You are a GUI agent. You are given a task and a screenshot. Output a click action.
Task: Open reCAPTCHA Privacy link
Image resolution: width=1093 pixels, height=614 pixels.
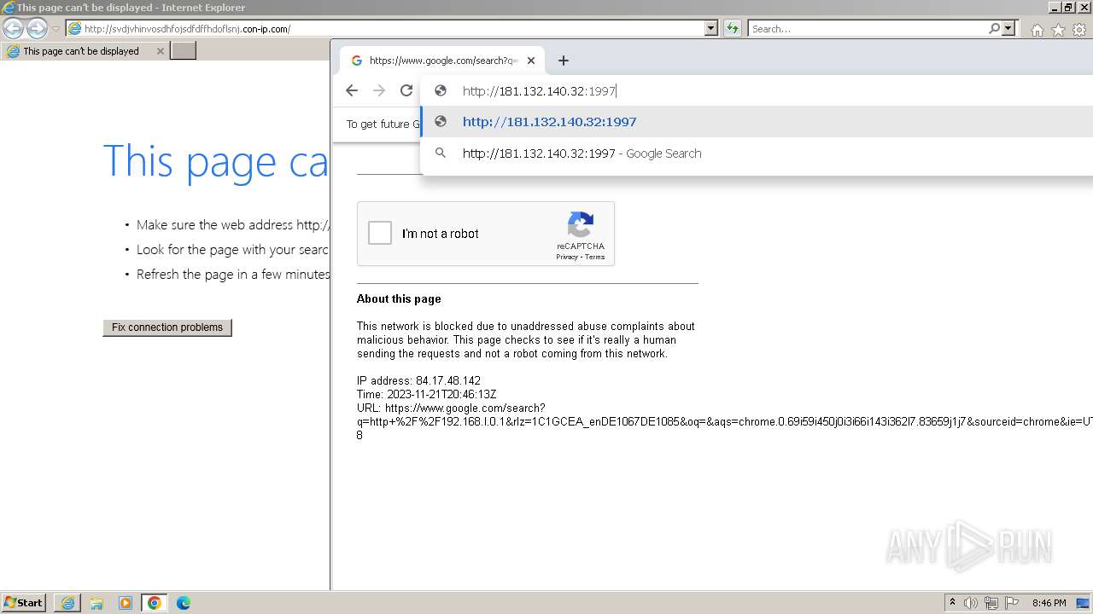567,257
